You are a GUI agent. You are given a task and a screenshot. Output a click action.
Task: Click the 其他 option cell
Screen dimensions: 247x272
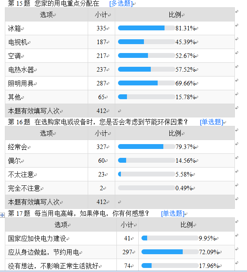click(46, 97)
